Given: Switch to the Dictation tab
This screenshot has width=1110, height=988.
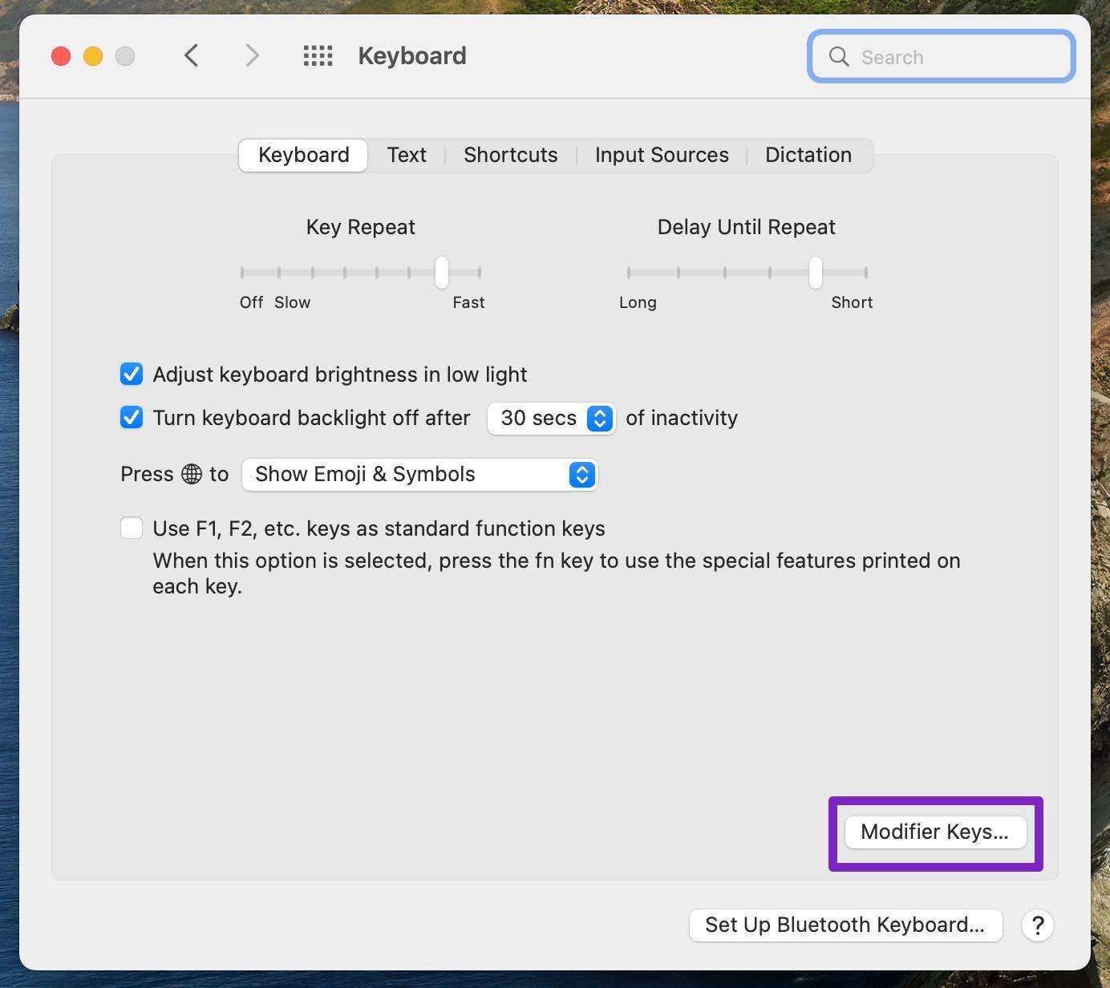Looking at the screenshot, I should pyautogui.click(x=808, y=155).
